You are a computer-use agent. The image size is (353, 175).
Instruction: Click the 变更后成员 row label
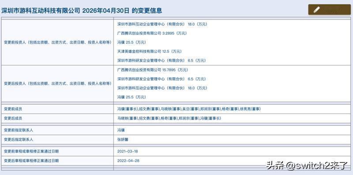(x=13, y=118)
